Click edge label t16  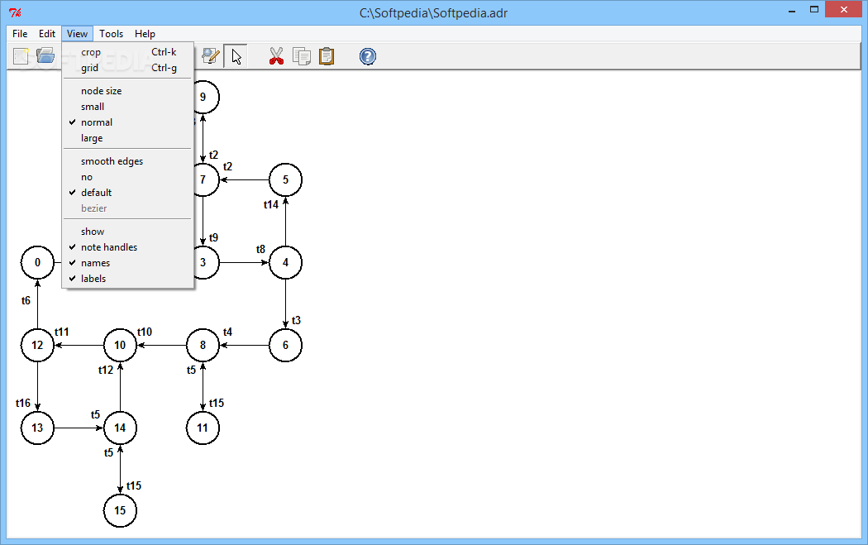tap(22, 404)
